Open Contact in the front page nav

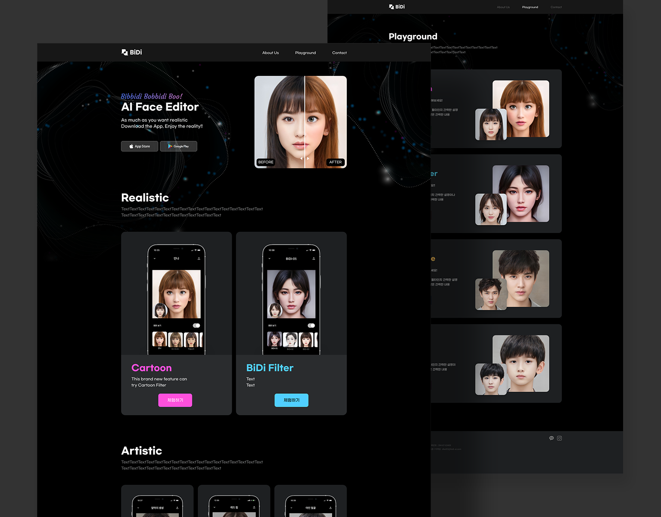(x=340, y=53)
